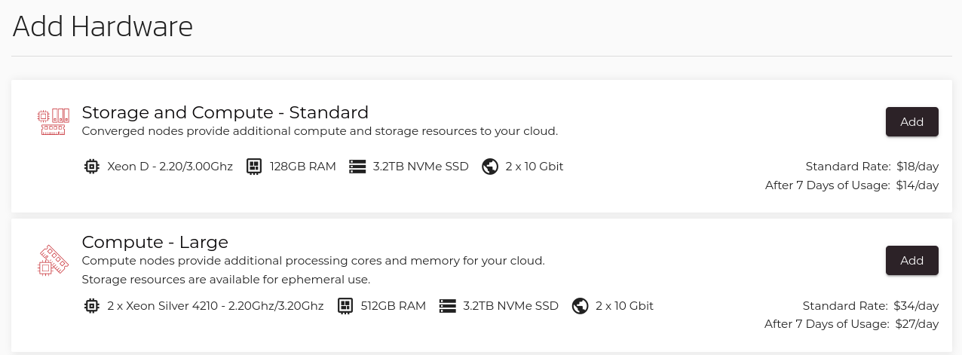Select the Storage and Compute - Standard title
Viewport: 962px width, 355px height.
point(225,112)
